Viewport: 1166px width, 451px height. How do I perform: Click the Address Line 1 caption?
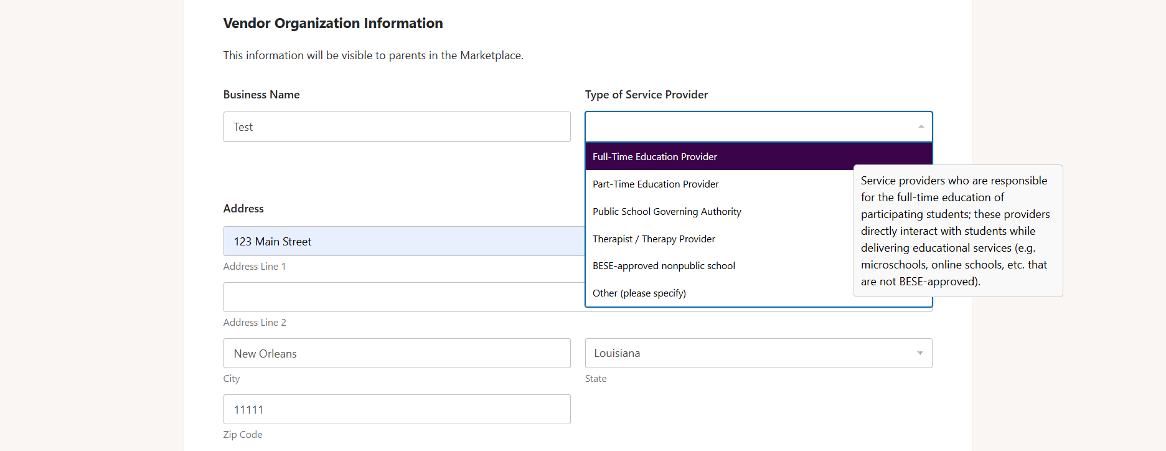(x=255, y=266)
